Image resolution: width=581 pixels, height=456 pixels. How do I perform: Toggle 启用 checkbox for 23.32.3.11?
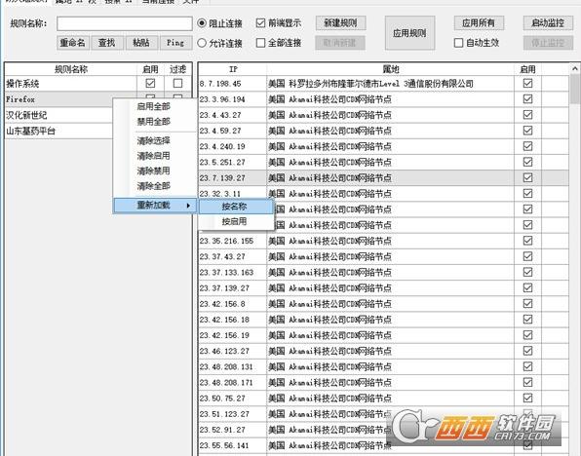click(x=527, y=193)
